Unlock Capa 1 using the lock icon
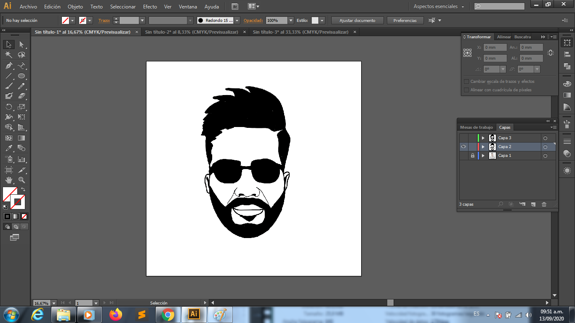The width and height of the screenshot is (575, 323). pyautogui.click(x=472, y=156)
